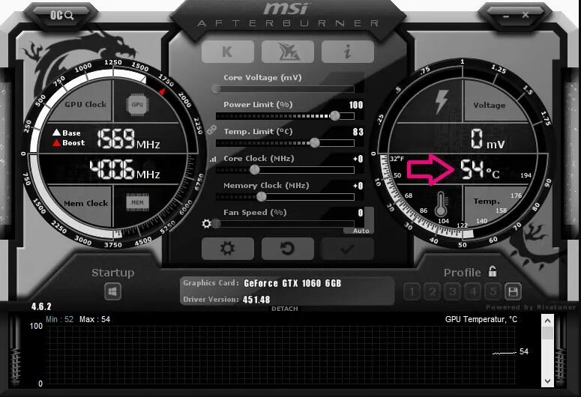Image resolution: width=581 pixels, height=397 pixels.
Task: Click the Kombustor K button
Action: [228, 52]
